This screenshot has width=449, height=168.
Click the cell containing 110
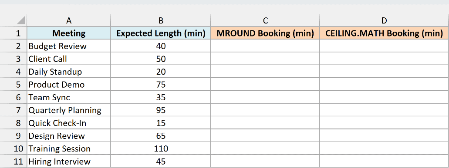pyautogui.click(x=161, y=148)
